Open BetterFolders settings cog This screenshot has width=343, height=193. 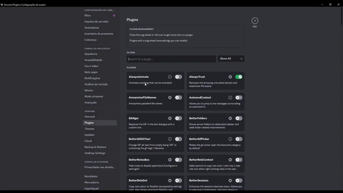click(x=230, y=118)
